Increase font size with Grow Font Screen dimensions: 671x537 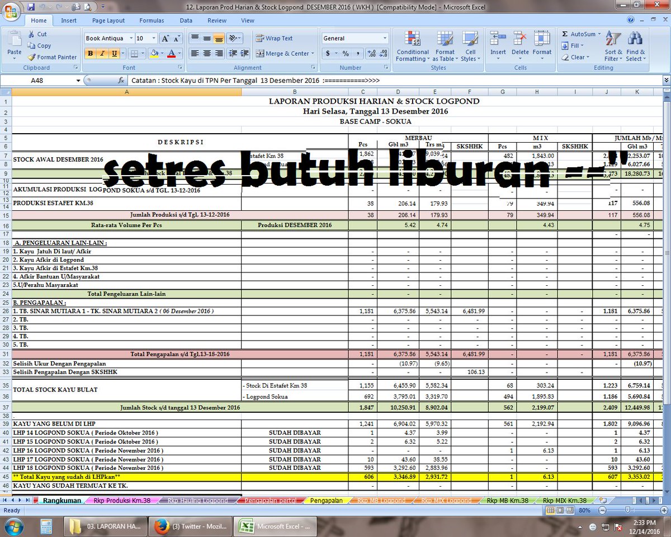coord(165,39)
